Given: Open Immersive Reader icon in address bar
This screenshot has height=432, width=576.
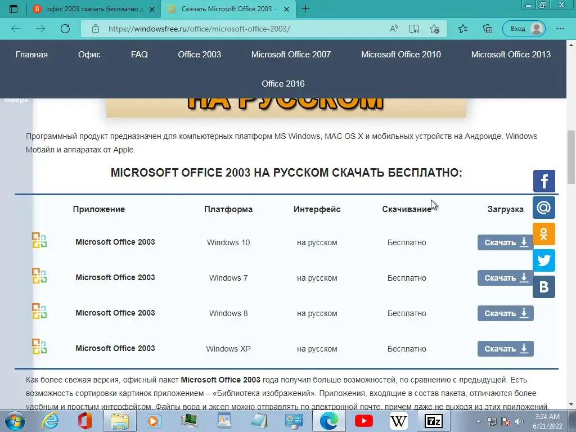Looking at the screenshot, I should coord(415,29).
